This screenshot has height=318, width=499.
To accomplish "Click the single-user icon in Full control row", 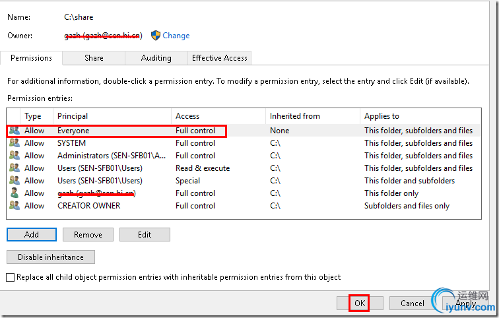I will click(x=14, y=193).
